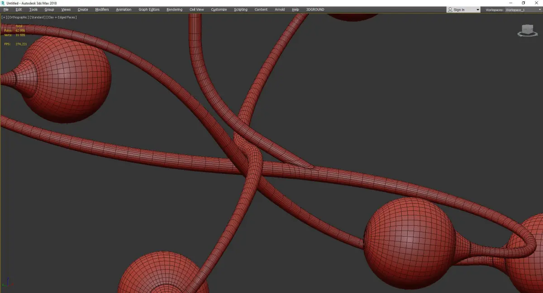Open the Group menu
Image resolution: width=543 pixels, height=293 pixels.
point(49,9)
